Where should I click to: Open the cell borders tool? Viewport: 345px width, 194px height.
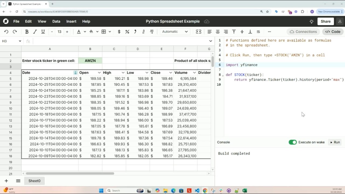pyautogui.click(x=104, y=32)
